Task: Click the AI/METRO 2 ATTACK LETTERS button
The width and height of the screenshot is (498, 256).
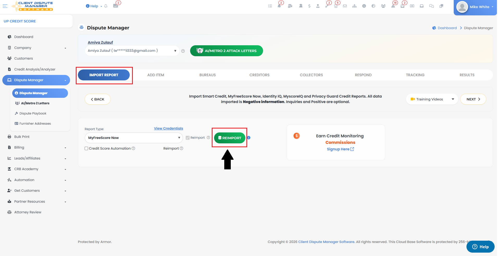Action: point(227,51)
